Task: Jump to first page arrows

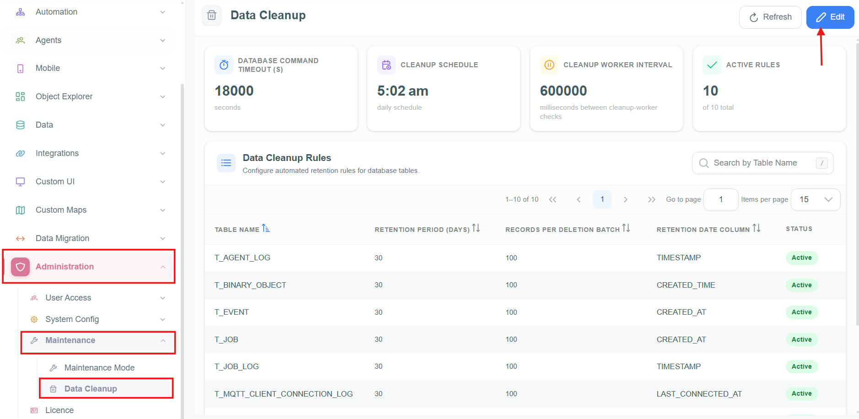Action: [552, 199]
